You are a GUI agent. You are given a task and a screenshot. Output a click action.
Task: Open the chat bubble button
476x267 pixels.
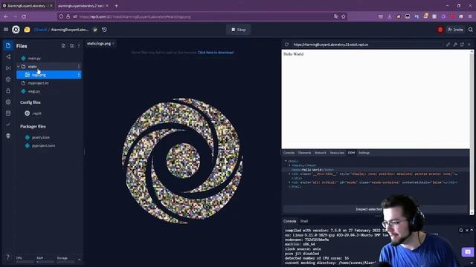click(x=468, y=252)
